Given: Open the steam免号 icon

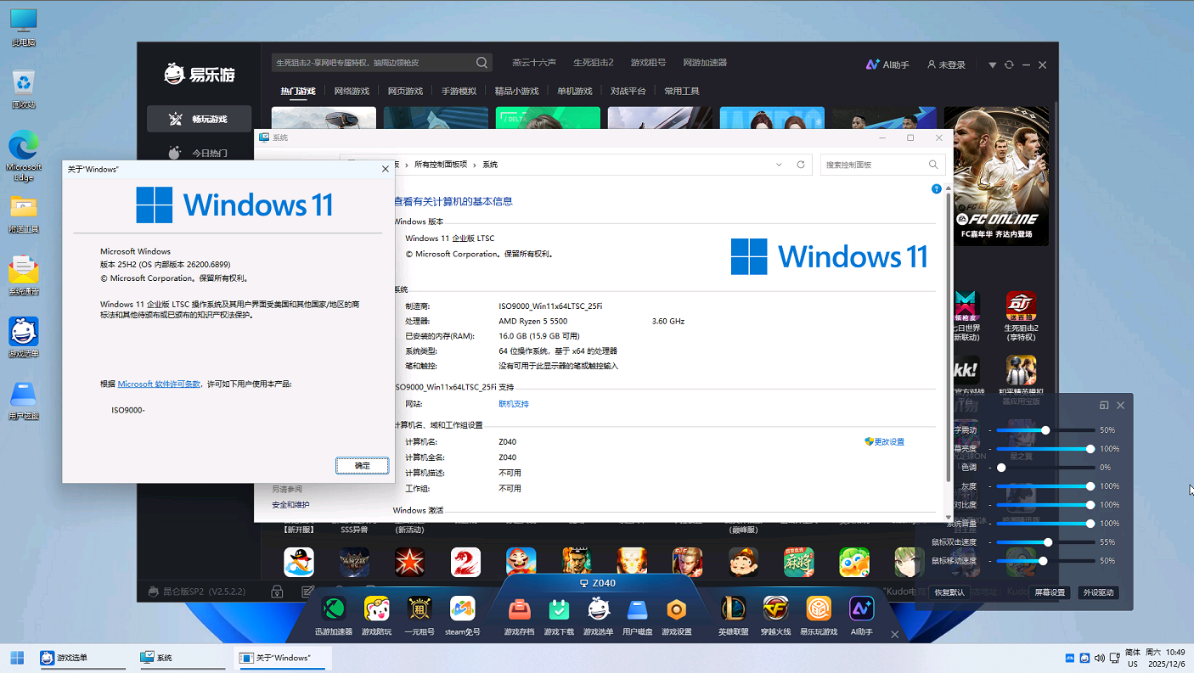Looking at the screenshot, I should click(x=463, y=609).
